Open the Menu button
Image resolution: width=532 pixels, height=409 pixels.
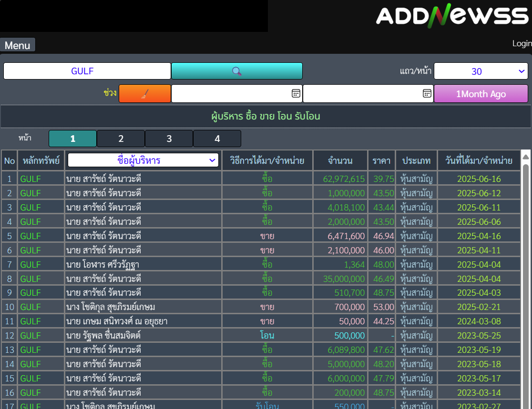click(x=18, y=45)
